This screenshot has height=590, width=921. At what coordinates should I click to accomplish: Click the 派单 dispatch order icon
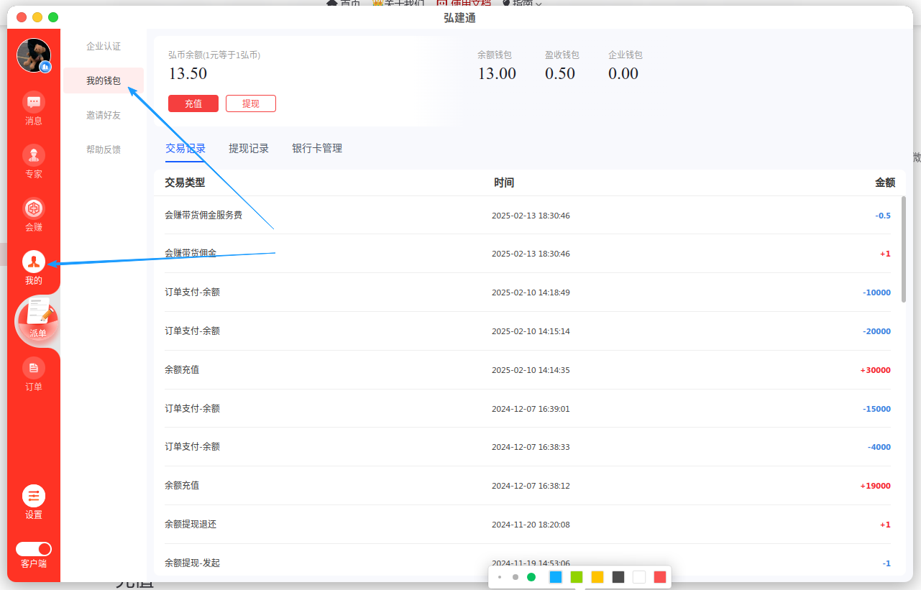pyautogui.click(x=37, y=320)
